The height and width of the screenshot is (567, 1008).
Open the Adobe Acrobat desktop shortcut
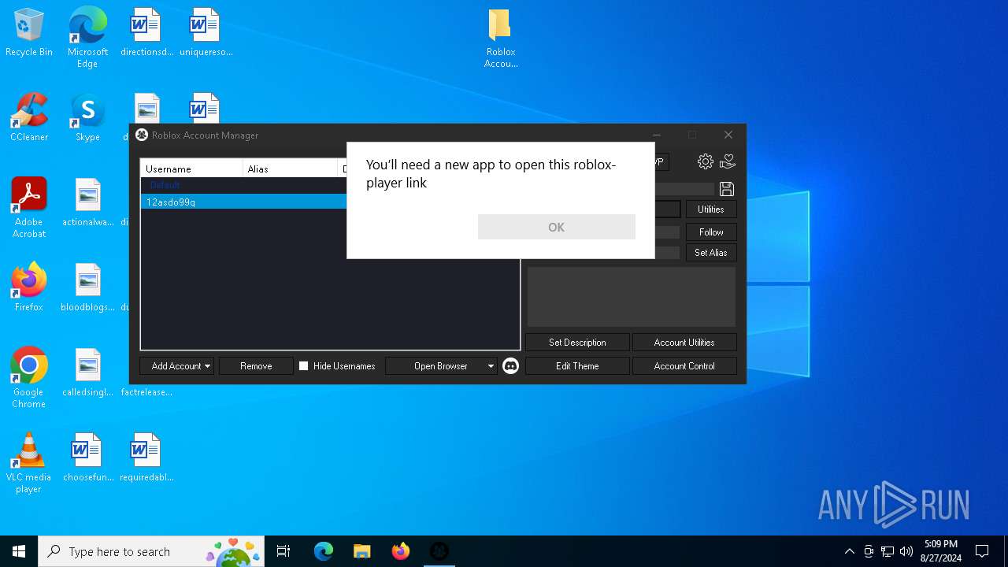point(29,208)
